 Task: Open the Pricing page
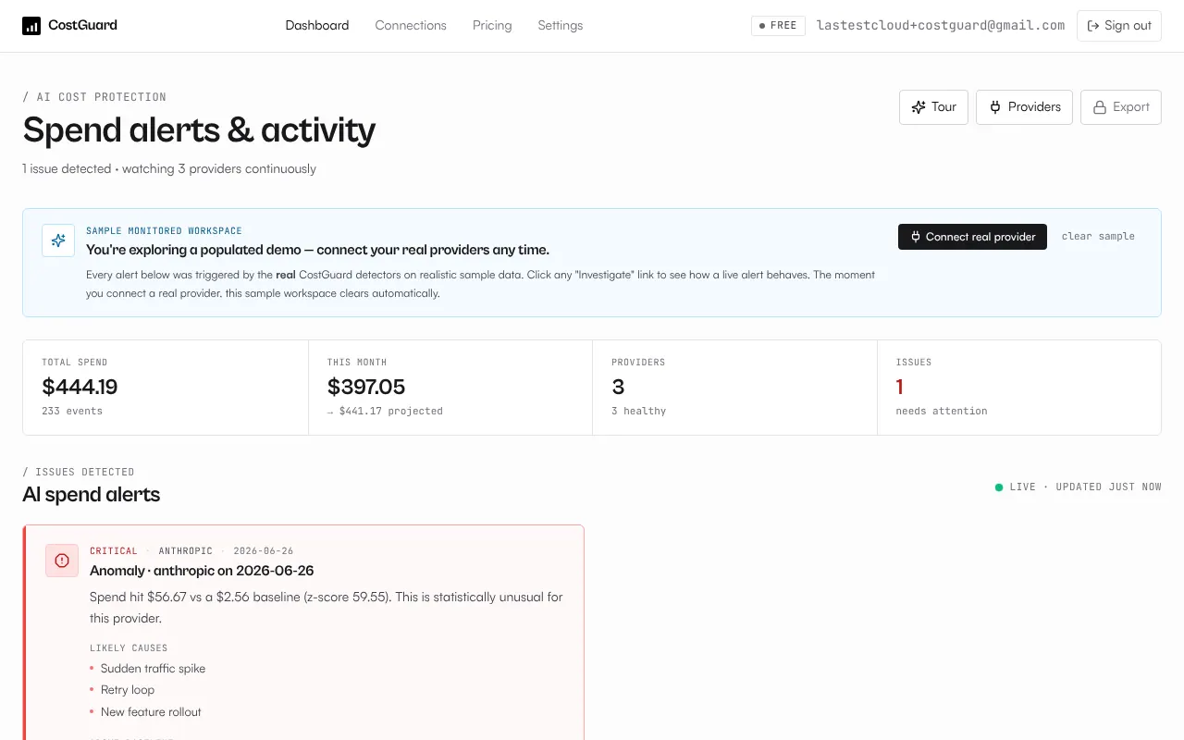click(x=492, y=26)
